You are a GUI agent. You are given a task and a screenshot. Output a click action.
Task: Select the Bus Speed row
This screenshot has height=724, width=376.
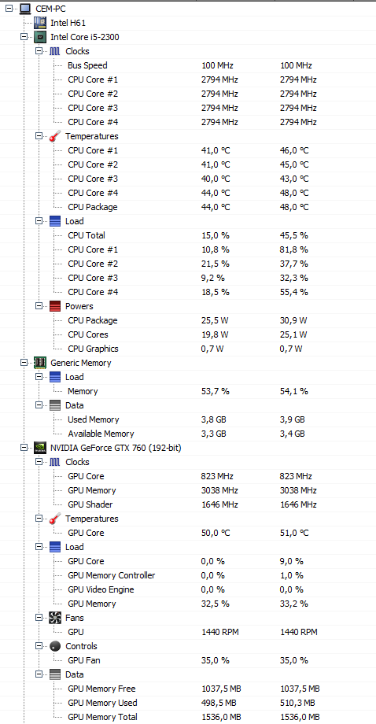pos(188,65)
